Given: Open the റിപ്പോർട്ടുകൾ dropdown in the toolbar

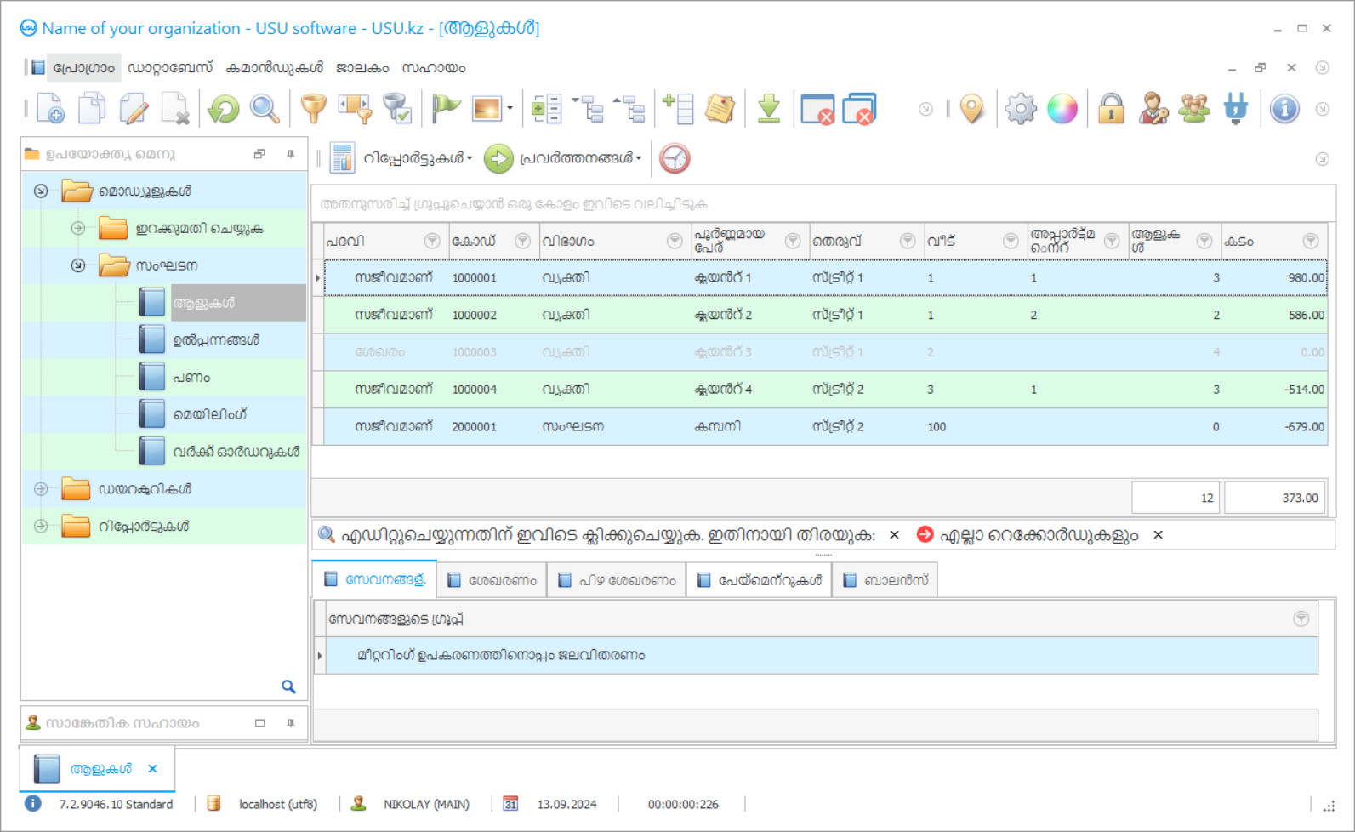Looking at the screenshot, I should [x=417, y=158].
